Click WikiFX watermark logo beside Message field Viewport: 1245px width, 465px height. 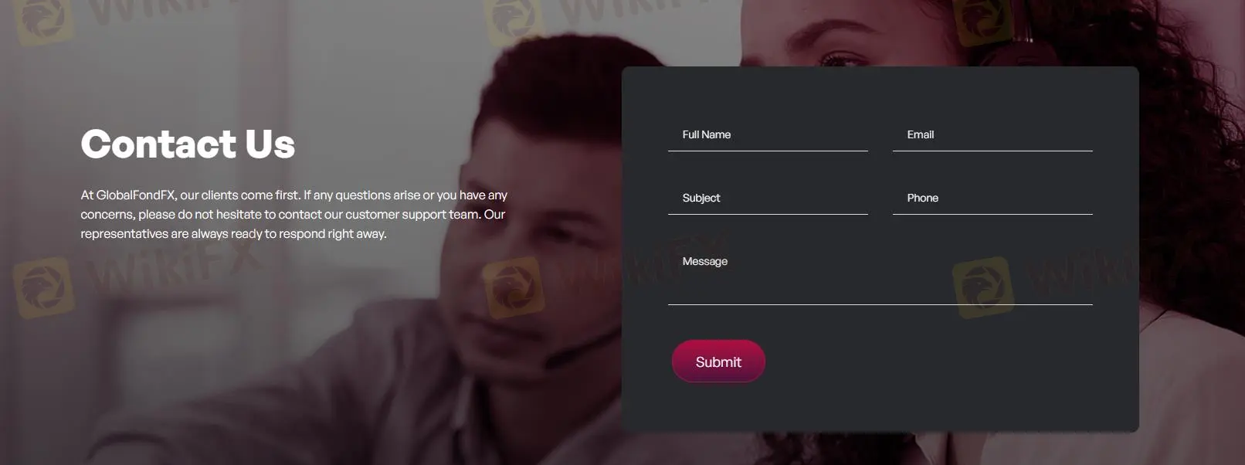click(982, 287)
